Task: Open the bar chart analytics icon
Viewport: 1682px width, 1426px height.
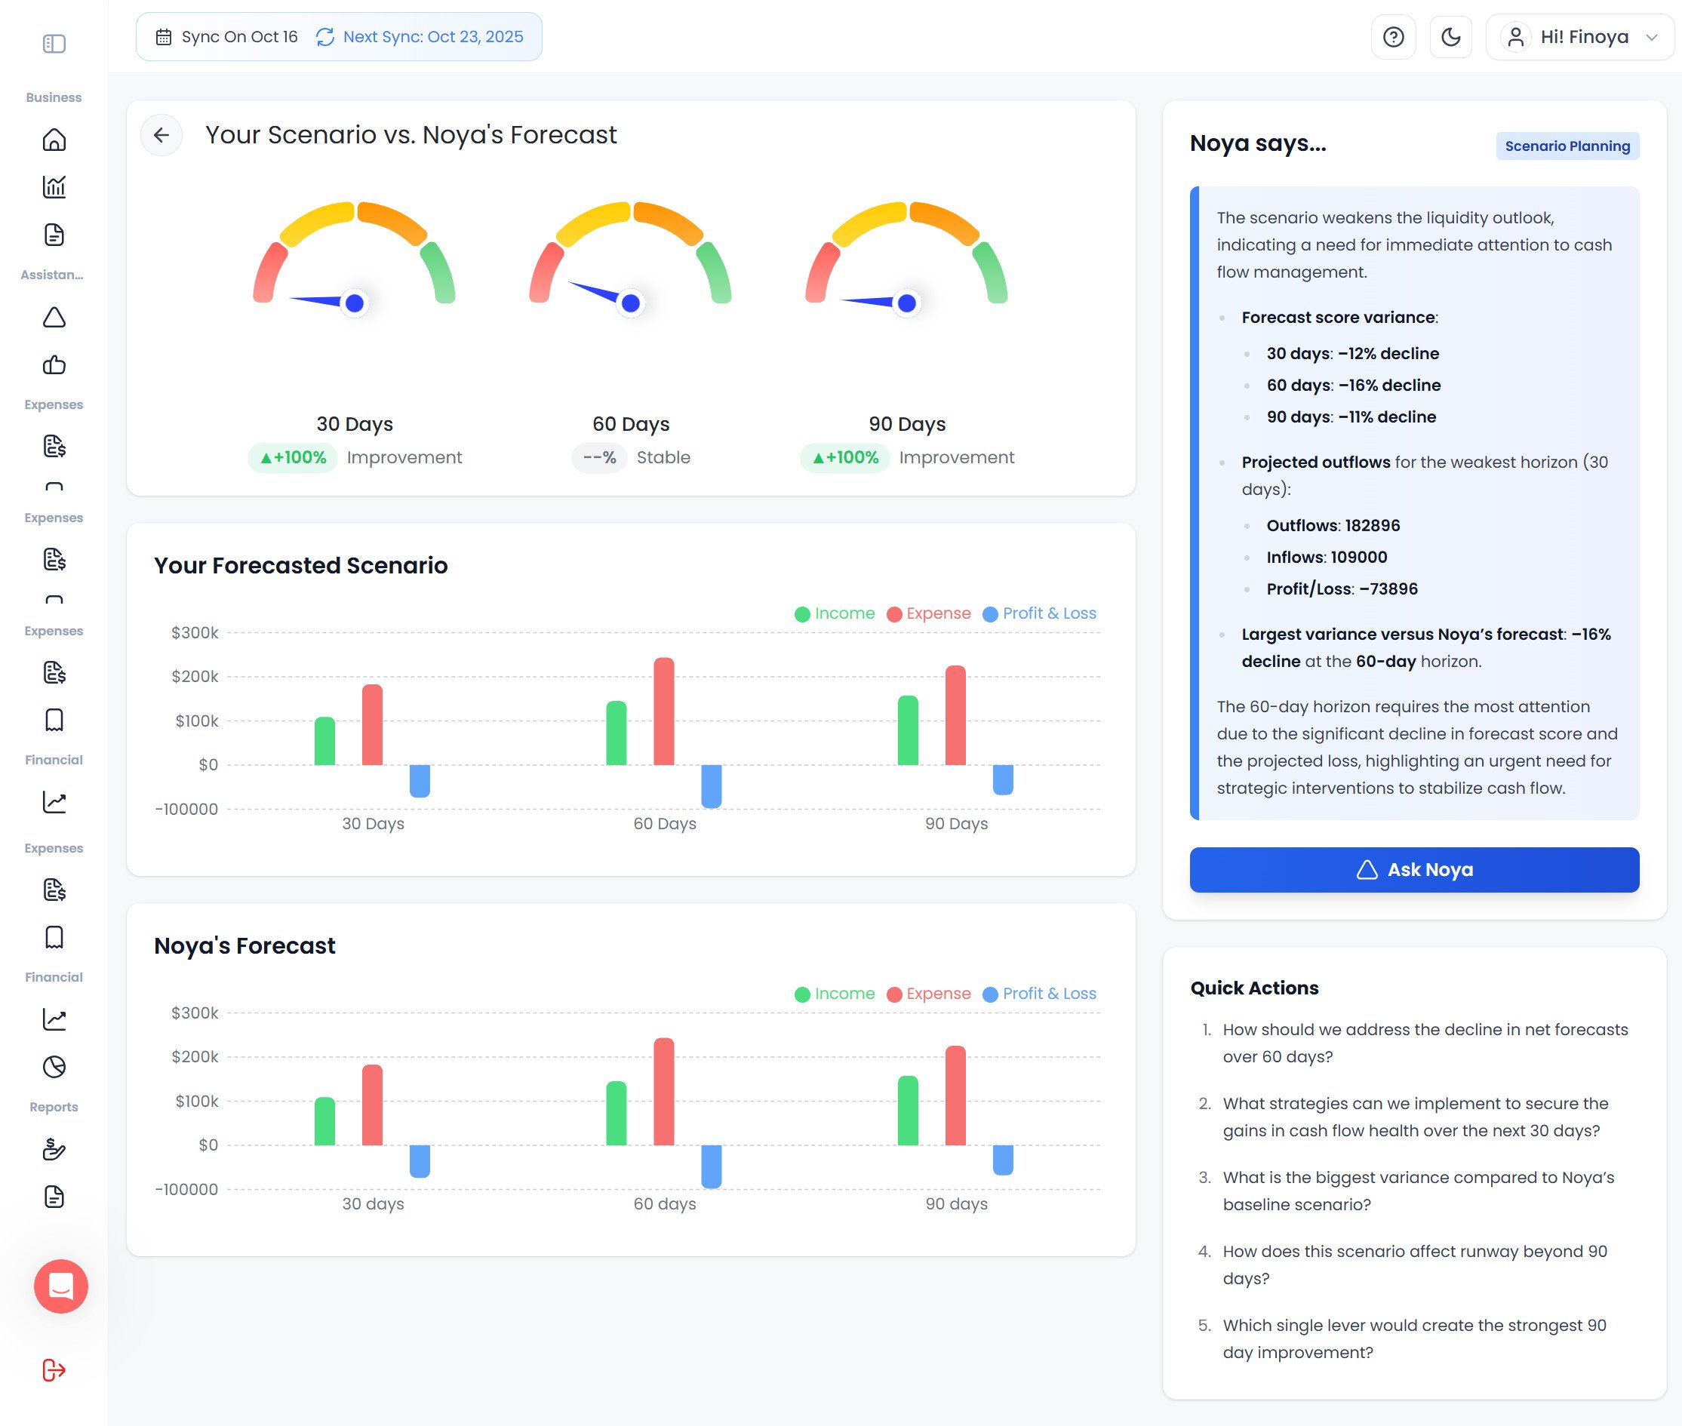Action: (54, 188)
